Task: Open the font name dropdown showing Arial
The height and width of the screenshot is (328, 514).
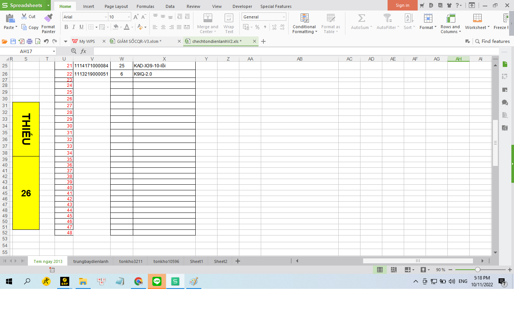Action: coord(106,17)
